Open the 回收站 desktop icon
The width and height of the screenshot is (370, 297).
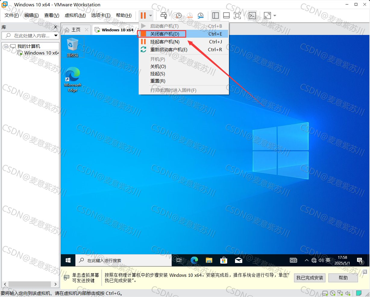(x=72, y=47)
